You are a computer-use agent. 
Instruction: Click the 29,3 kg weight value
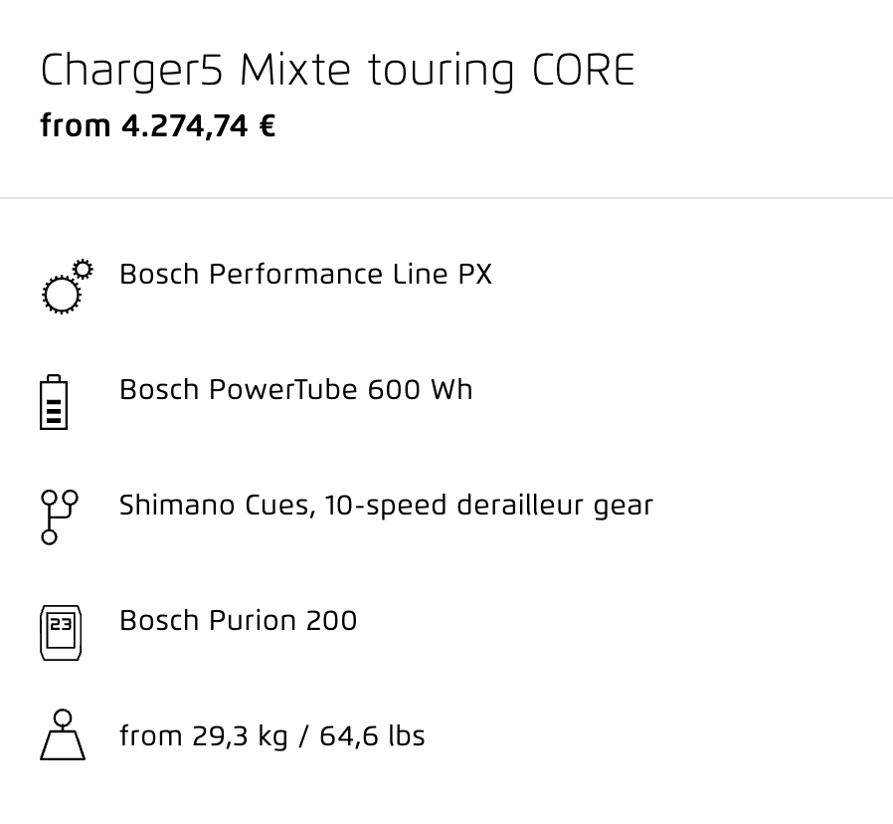pos(240,735)
